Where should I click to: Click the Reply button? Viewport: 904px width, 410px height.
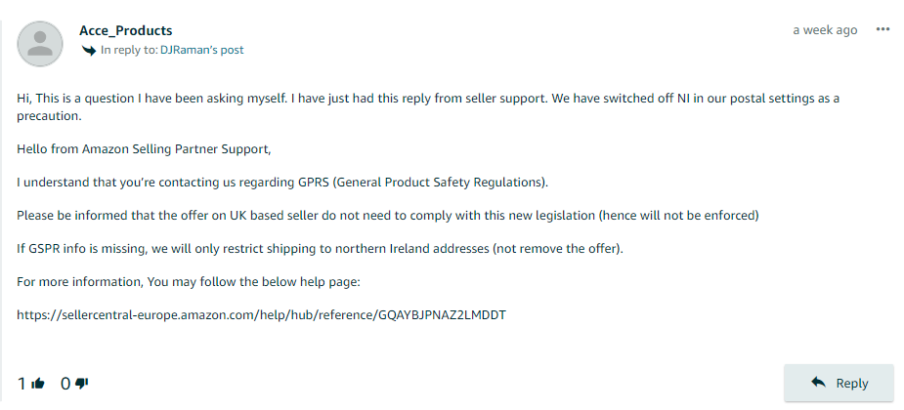pyautogui.click(x=839, y=383)
